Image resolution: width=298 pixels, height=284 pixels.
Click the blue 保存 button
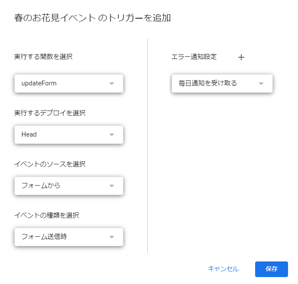click(x=272, y=269)
